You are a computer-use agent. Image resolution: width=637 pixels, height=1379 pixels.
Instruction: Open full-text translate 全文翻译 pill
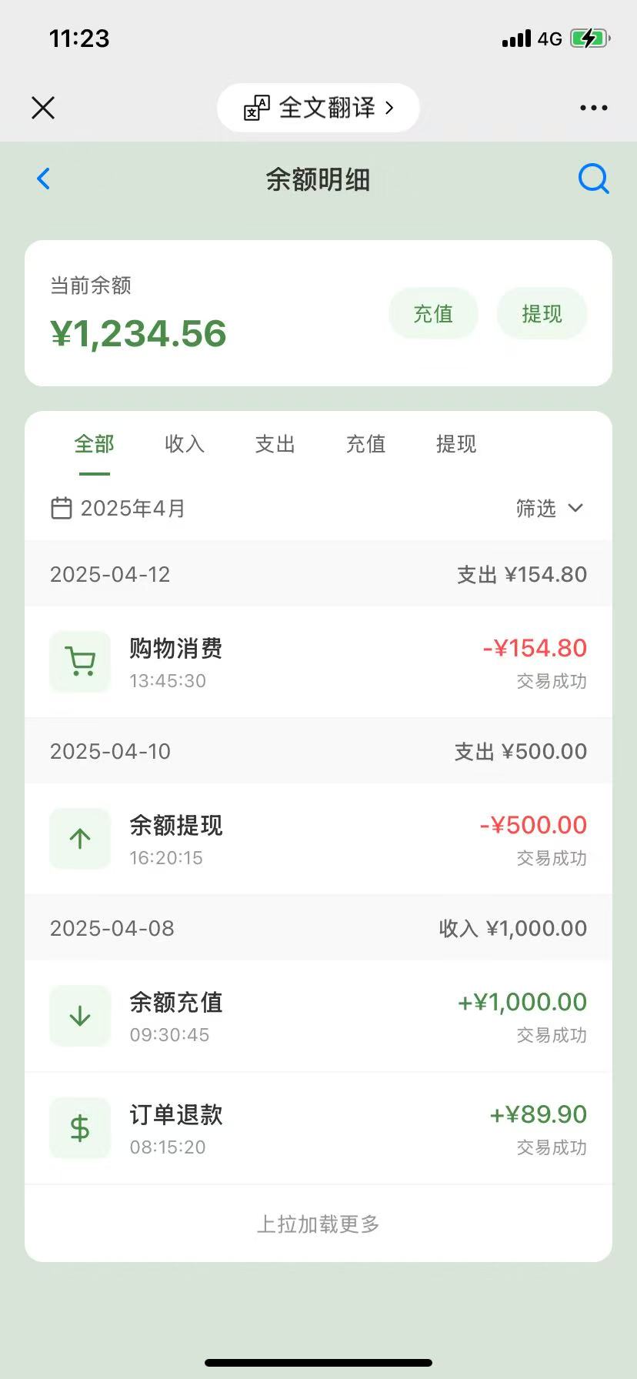[318, 108]
